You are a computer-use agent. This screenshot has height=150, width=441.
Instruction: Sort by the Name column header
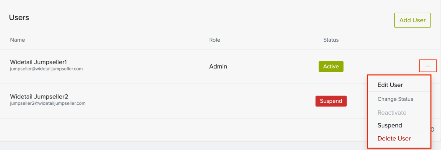[x=17, y=40]
